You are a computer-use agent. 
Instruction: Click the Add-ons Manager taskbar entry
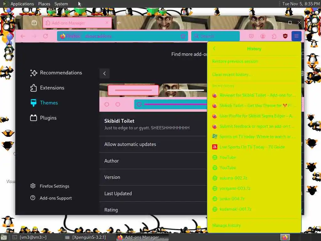coord(143,237)
